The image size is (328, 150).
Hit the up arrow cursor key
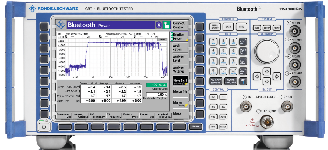(x=266, y=72)
